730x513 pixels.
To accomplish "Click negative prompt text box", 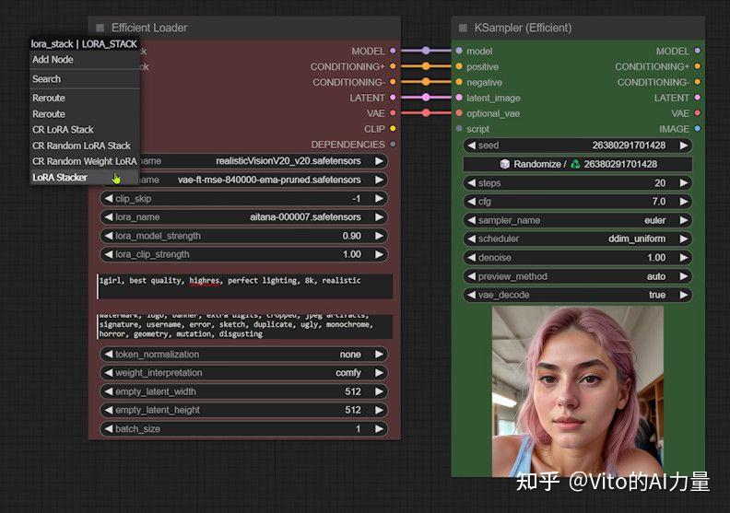I will pyautogui.click(x=245, y=327).
